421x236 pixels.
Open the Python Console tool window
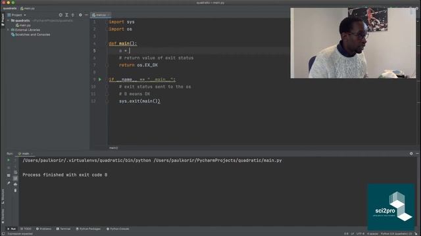pos(118,229)
